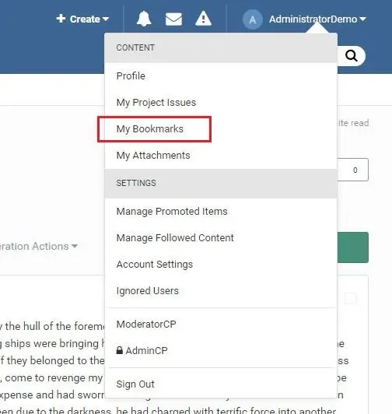Screen dimensions: 392x414
Task: Click the reports warning triangle icon
Action: pos(203,19)
